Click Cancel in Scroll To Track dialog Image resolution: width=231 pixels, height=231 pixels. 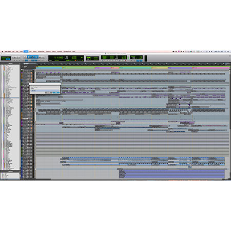pos(48,92)
